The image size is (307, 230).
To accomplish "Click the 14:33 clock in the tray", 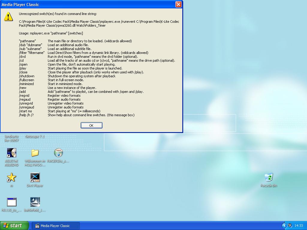I will [x=299, y=226].
